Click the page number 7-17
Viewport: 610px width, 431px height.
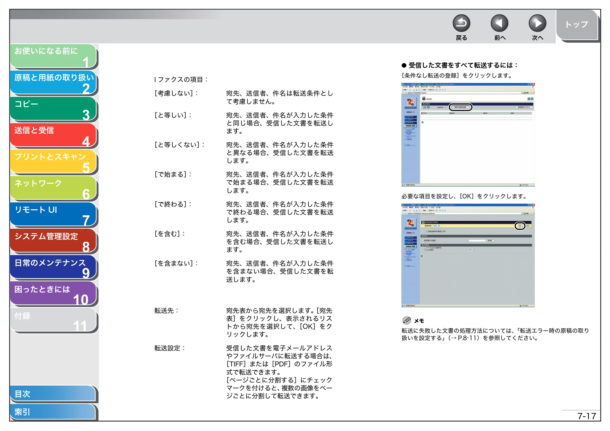coord(587,416)
